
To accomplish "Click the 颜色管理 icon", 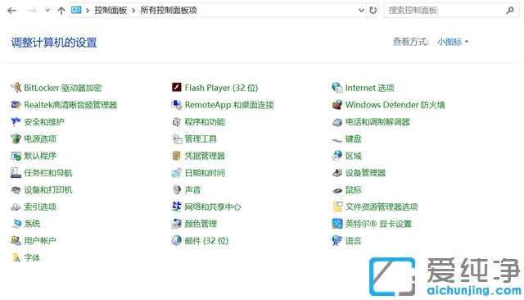I will pyautogui.click(x=177, y=224).
